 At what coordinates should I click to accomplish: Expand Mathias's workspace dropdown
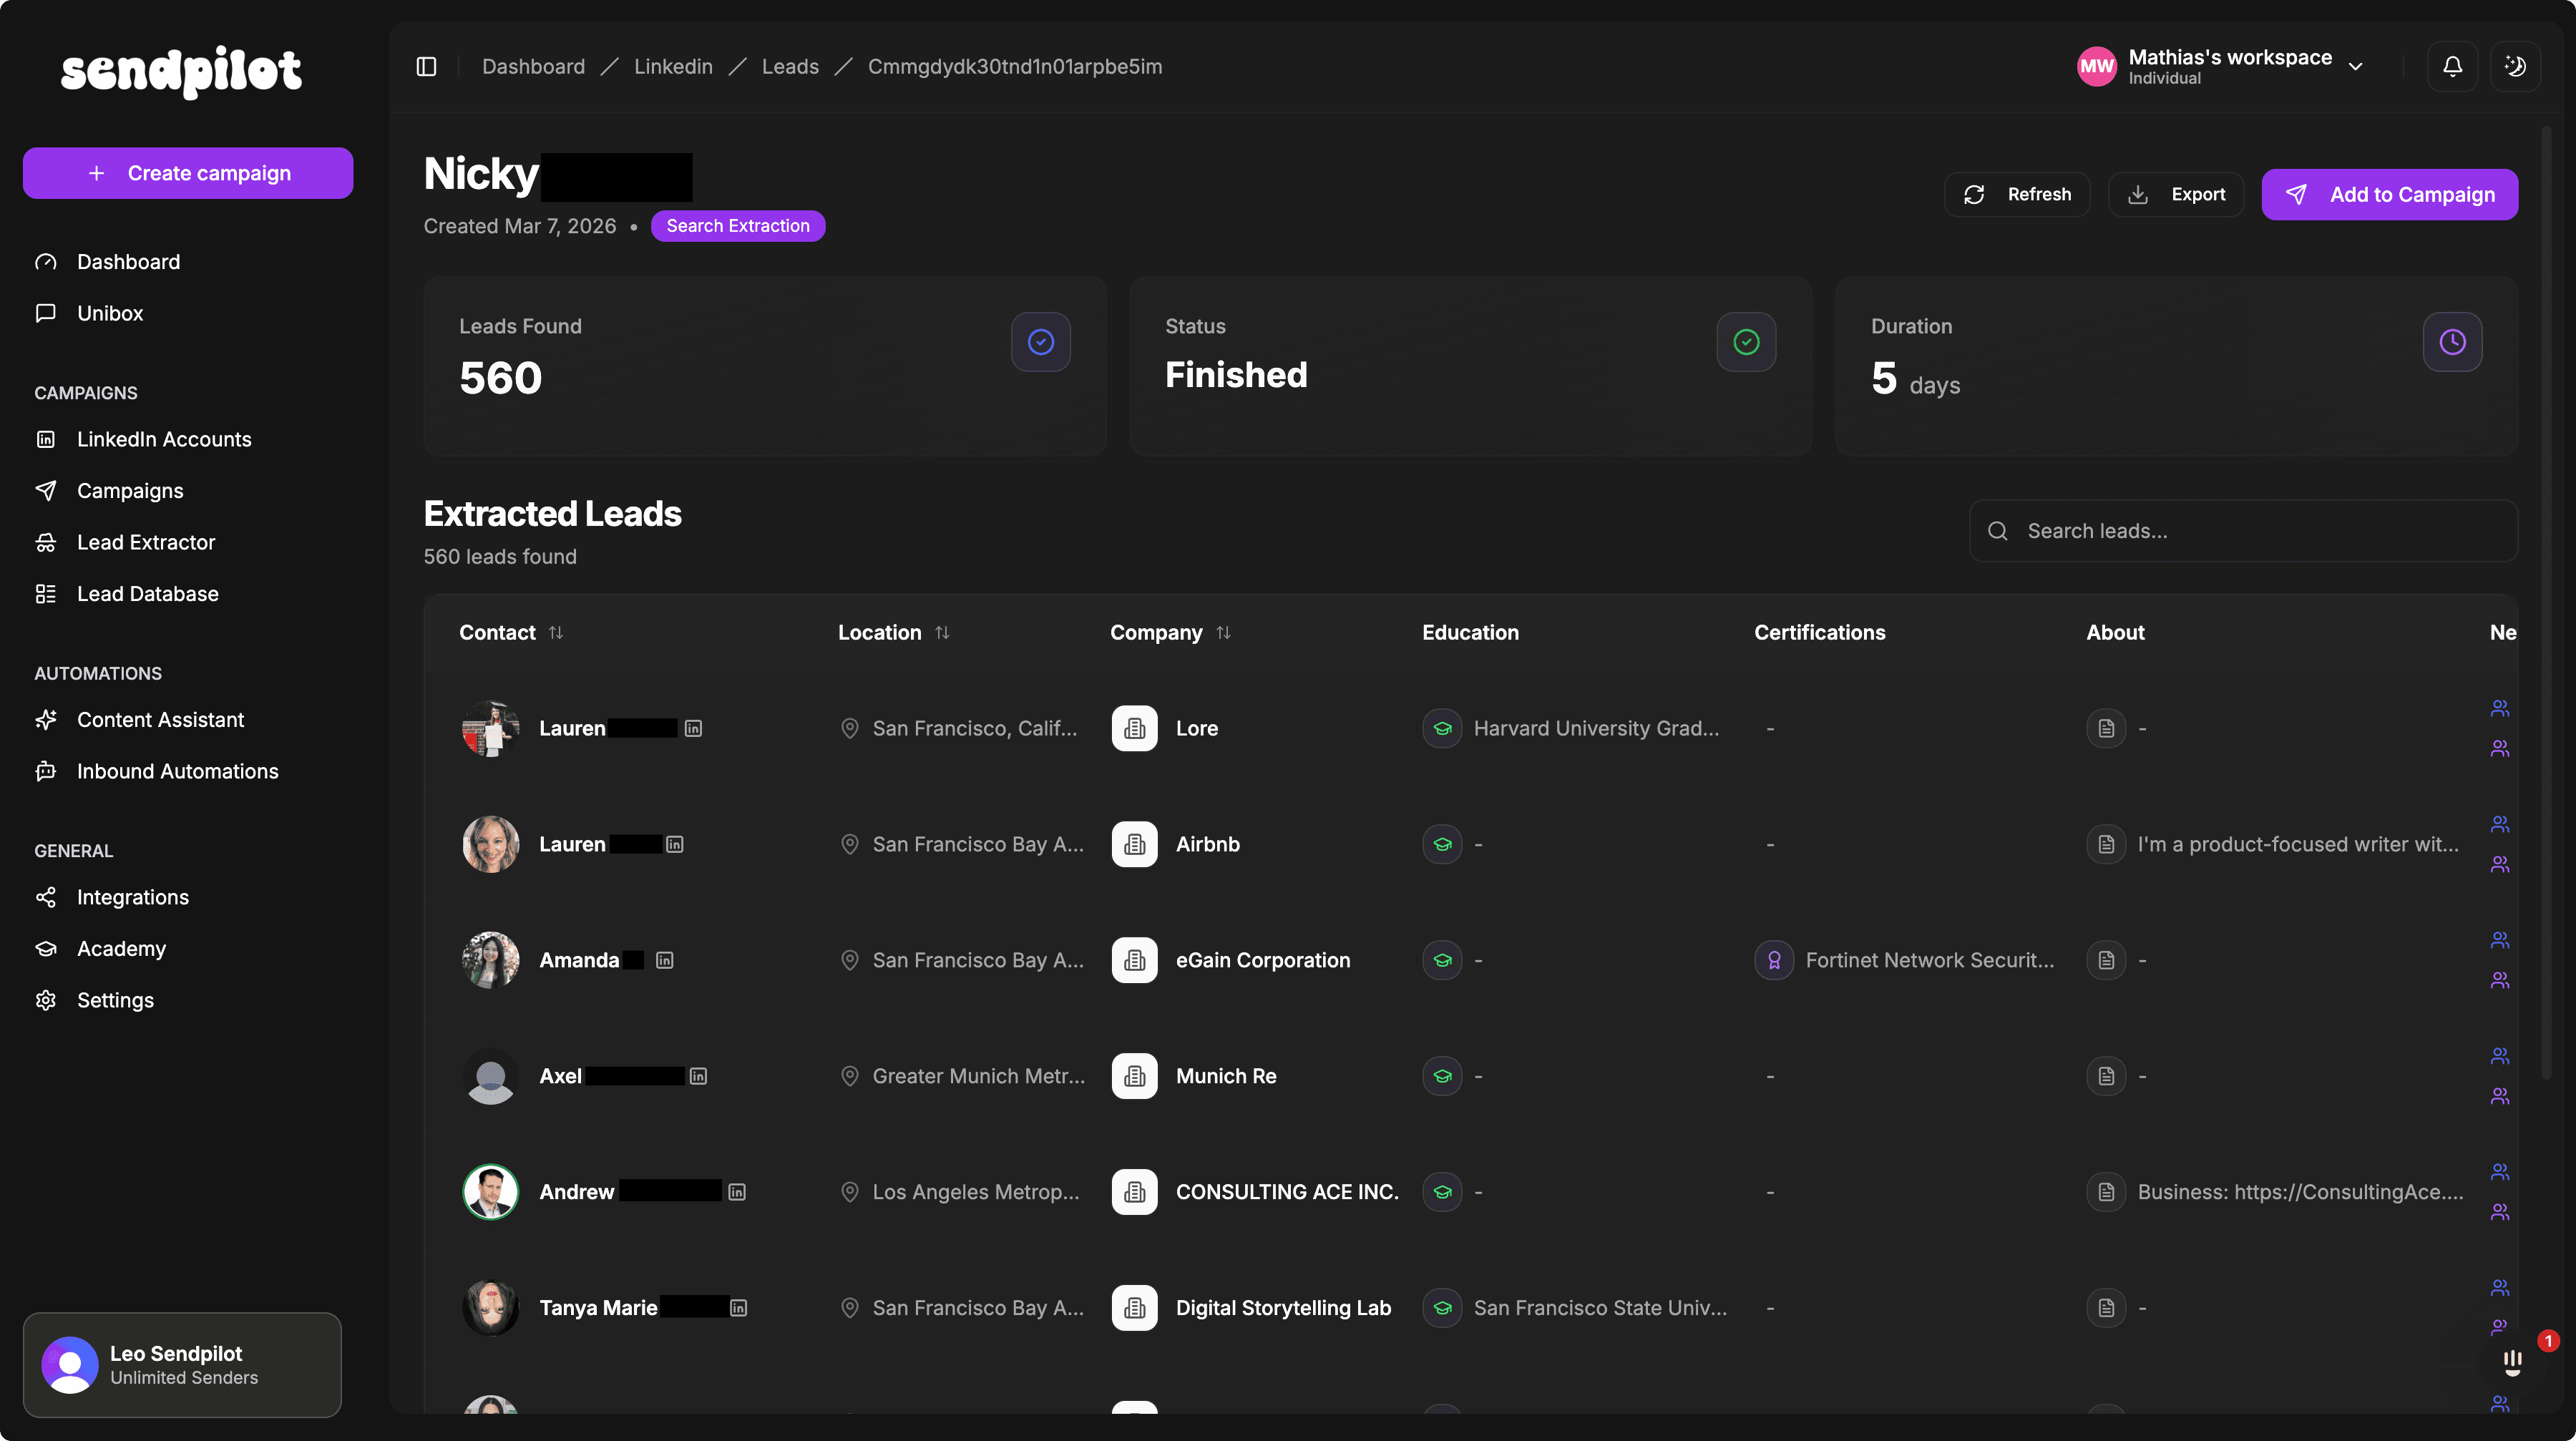tap(2355, 67)
